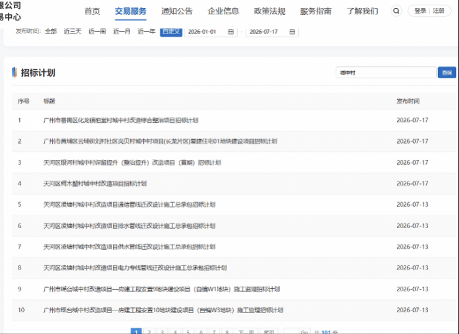The width and height of the screenshot is (459, 334).
Task: Click the 2026-07-13 date in row 5
Action: click(412, 204)
